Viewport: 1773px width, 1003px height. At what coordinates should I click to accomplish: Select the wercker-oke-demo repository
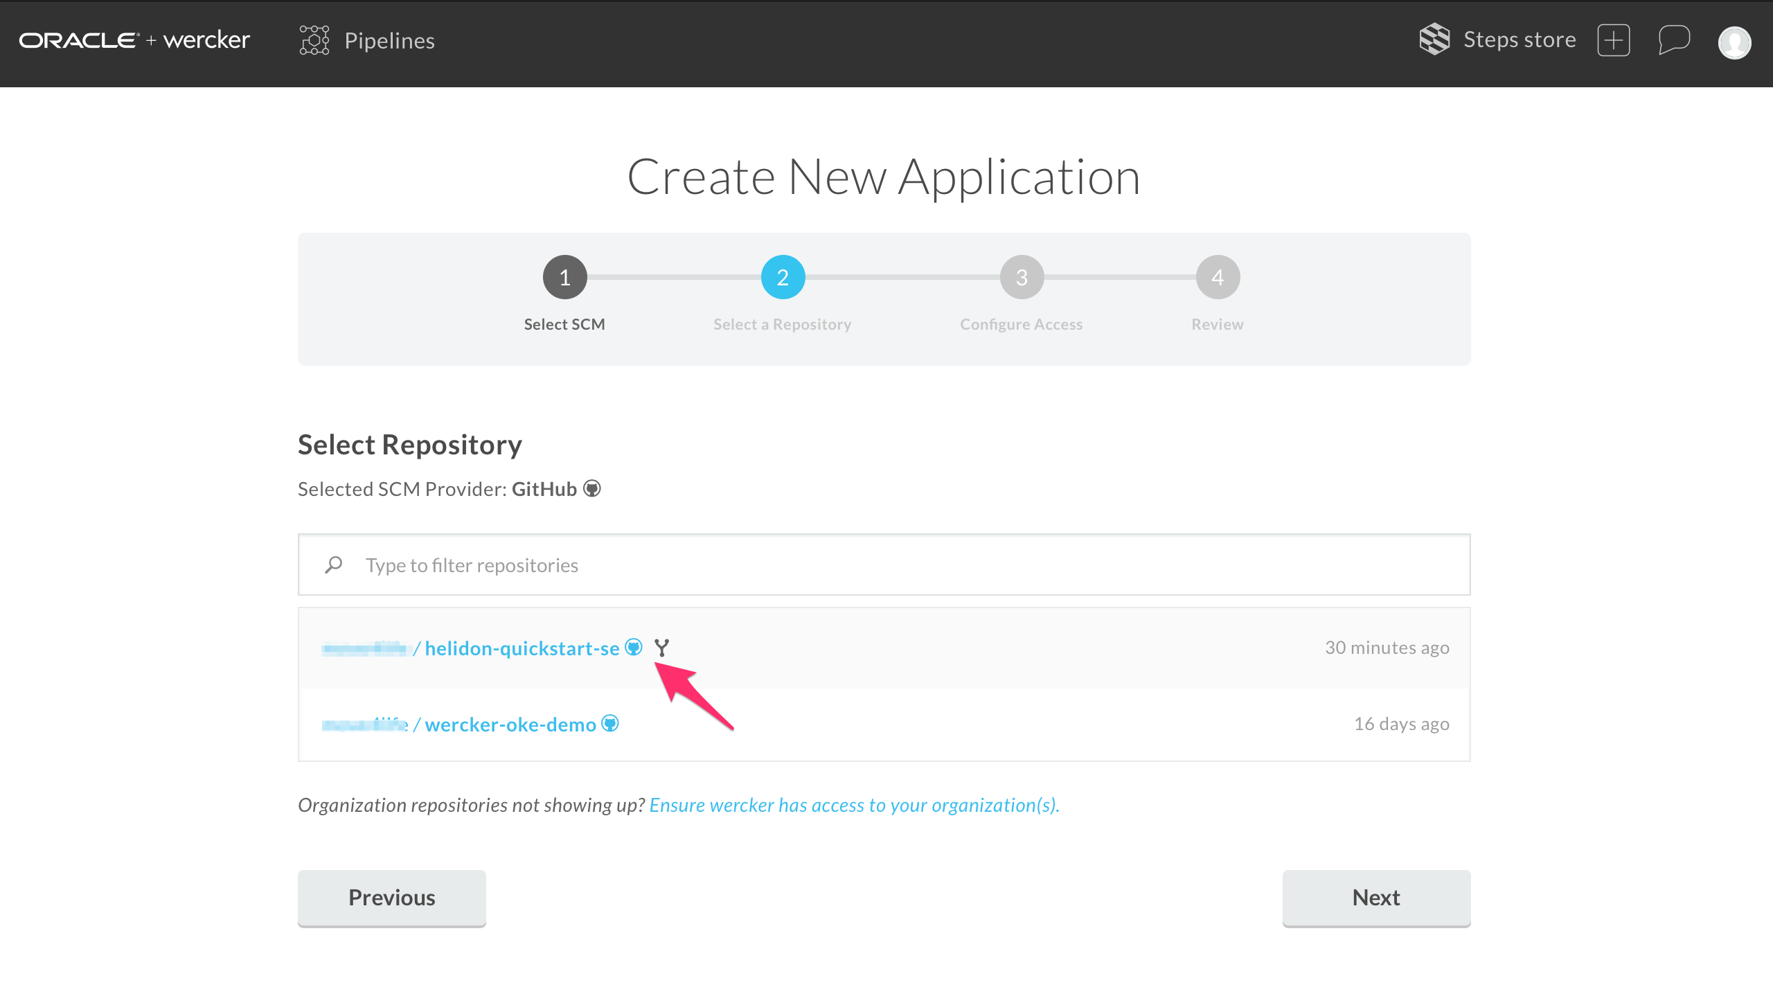[510, 725]
